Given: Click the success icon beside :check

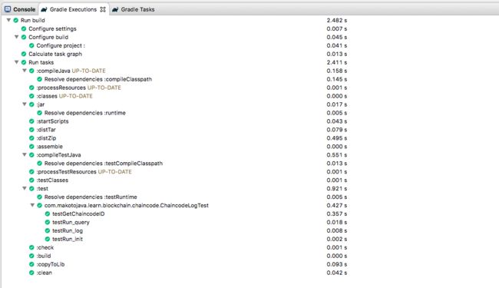Looking at the screenshot, I should point(31,247).
